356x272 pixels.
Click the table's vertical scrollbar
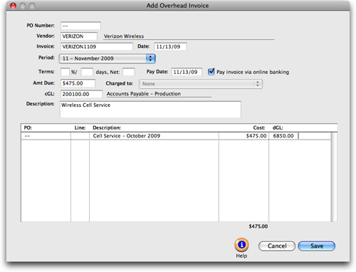tap(334, 177)
